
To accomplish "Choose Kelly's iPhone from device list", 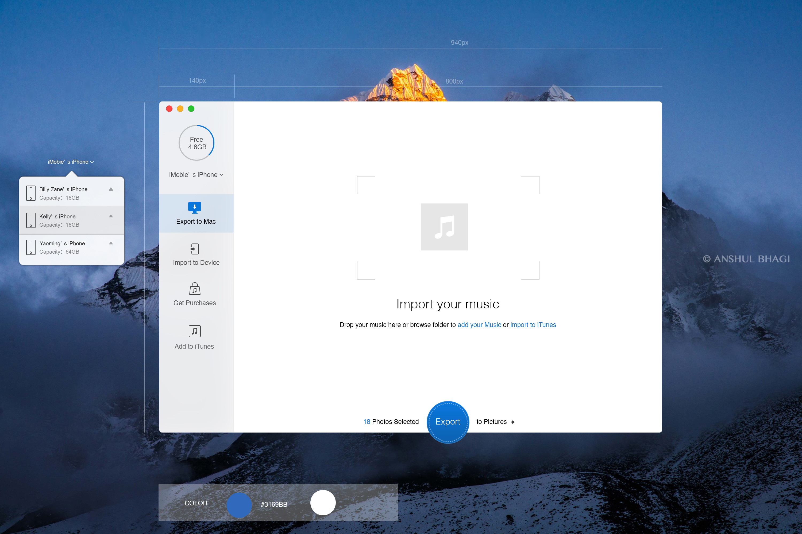I will (72, 220).
